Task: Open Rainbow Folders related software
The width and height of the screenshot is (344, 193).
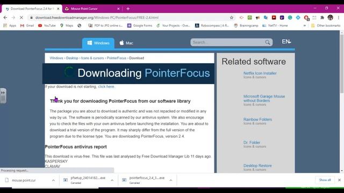Action: 257,119
